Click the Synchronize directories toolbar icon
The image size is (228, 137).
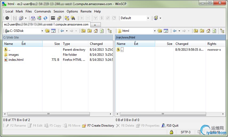39,18
